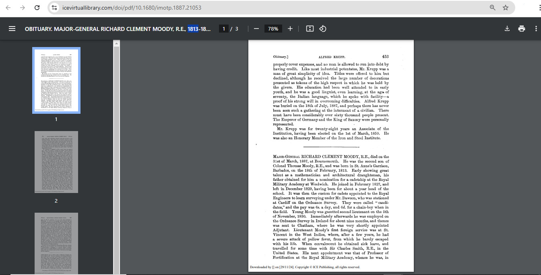Viewport: 541px width, 275px height.
Task: Download the PDF file
Action: pyautogui.click(x=507, y=29)
